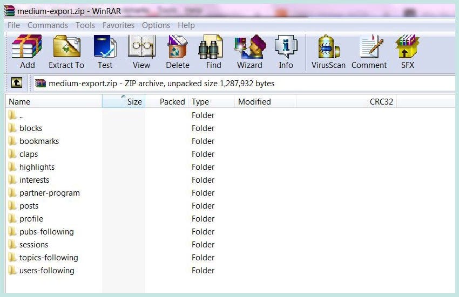Click the Add toolbar icon

[x=27, y=46]
